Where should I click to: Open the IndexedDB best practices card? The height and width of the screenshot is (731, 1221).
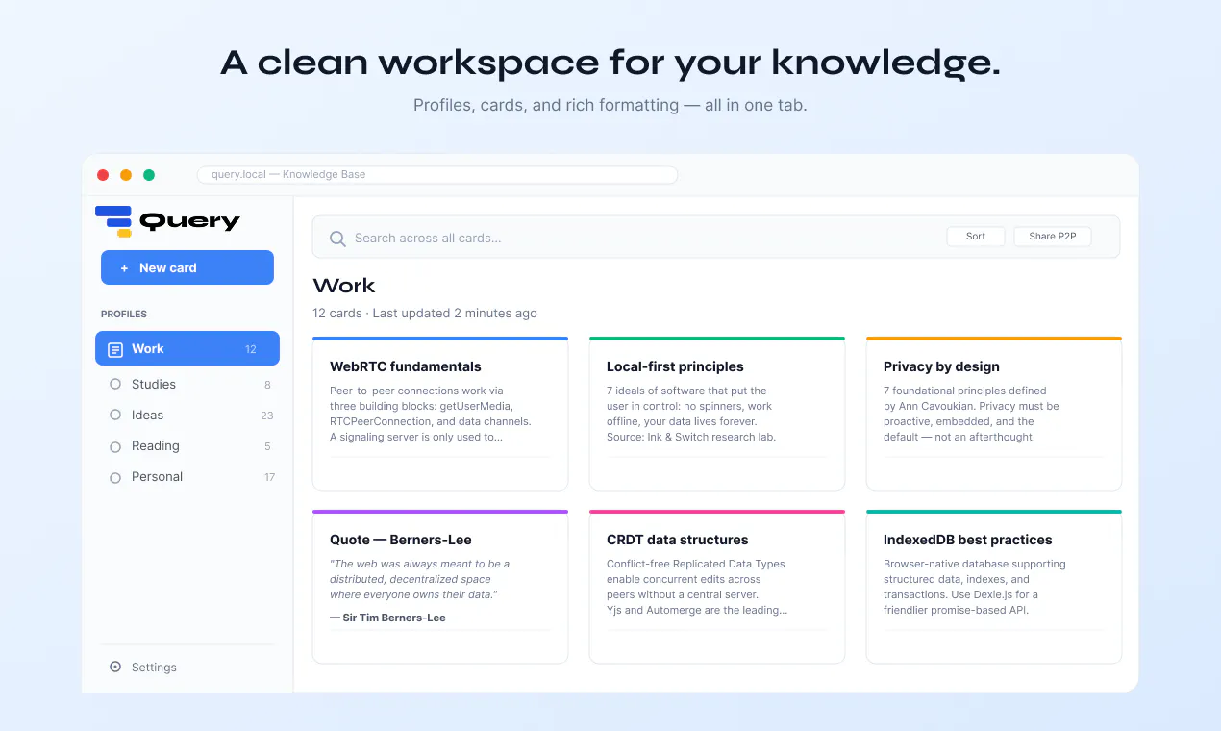[x=994, y=587]
